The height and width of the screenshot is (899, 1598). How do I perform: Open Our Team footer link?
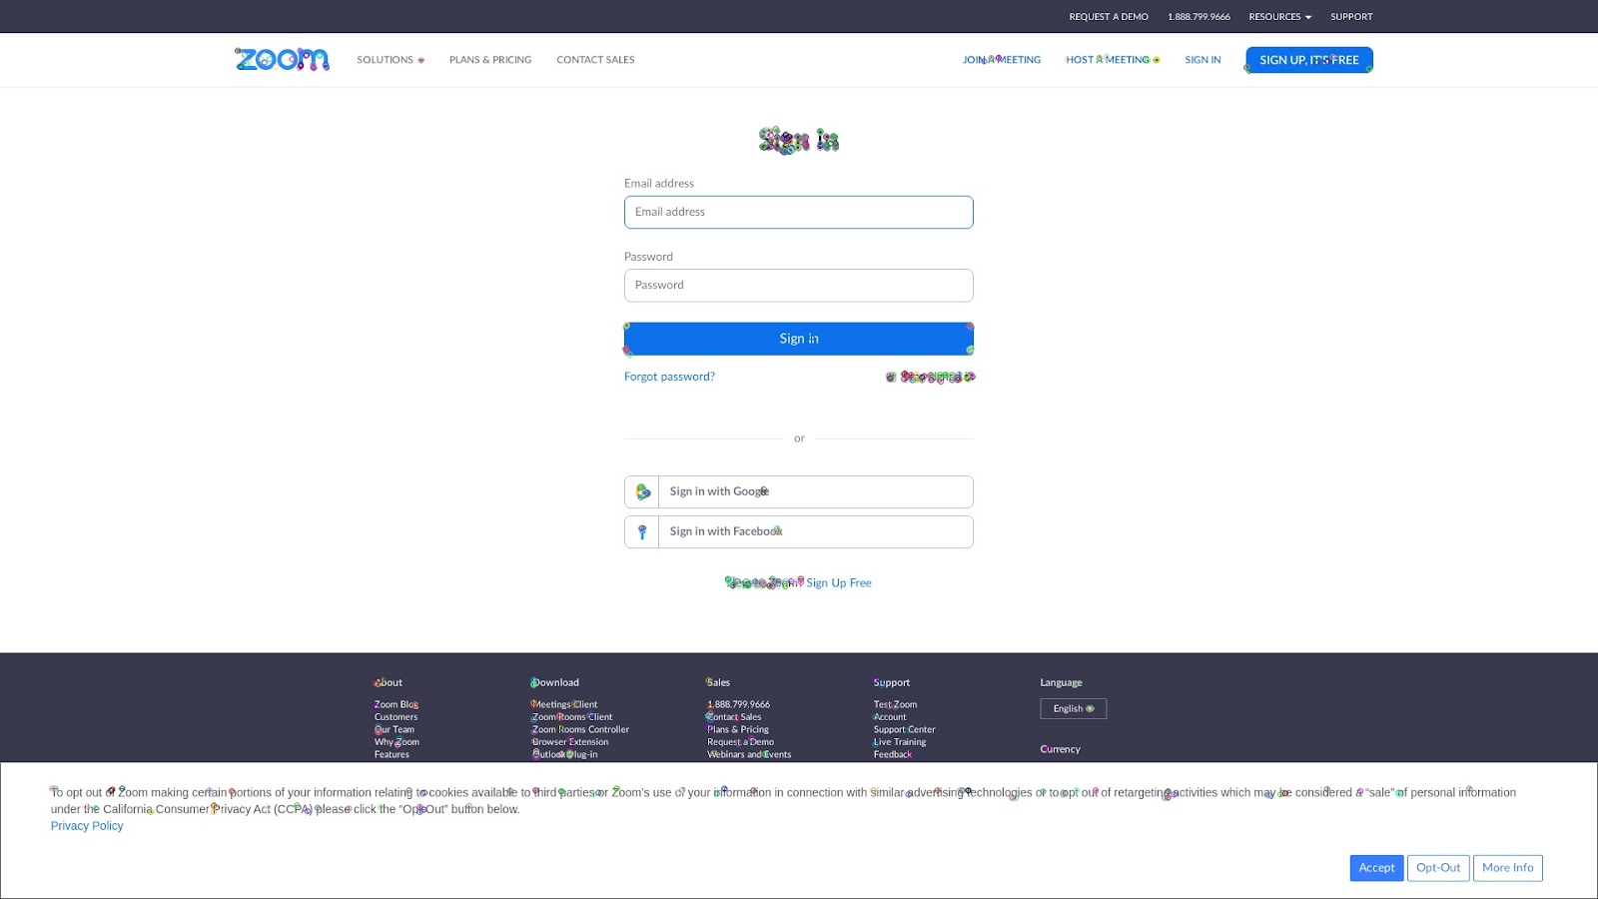pos(395,729)
